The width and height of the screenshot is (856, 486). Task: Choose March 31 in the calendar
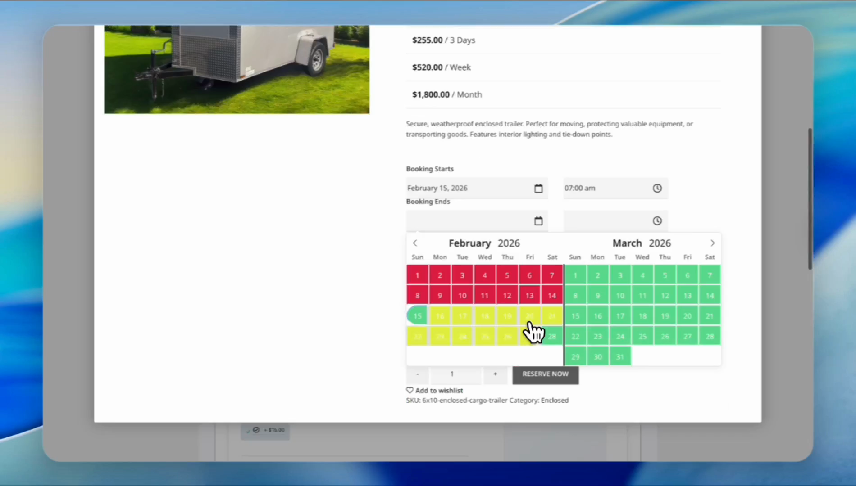pyautogui.click(x=620, y=357)
